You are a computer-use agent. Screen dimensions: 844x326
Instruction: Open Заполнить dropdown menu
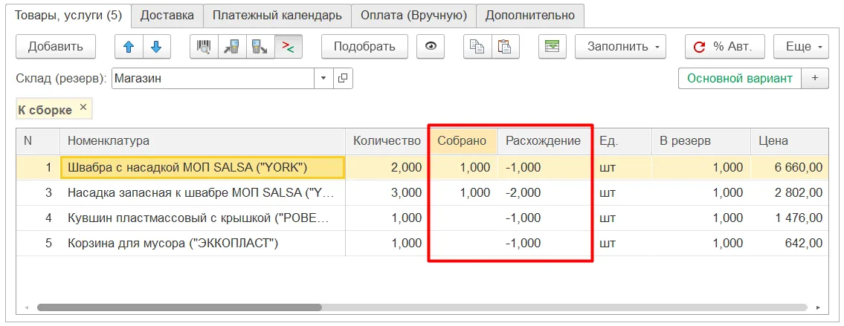(x=620, y=47)
